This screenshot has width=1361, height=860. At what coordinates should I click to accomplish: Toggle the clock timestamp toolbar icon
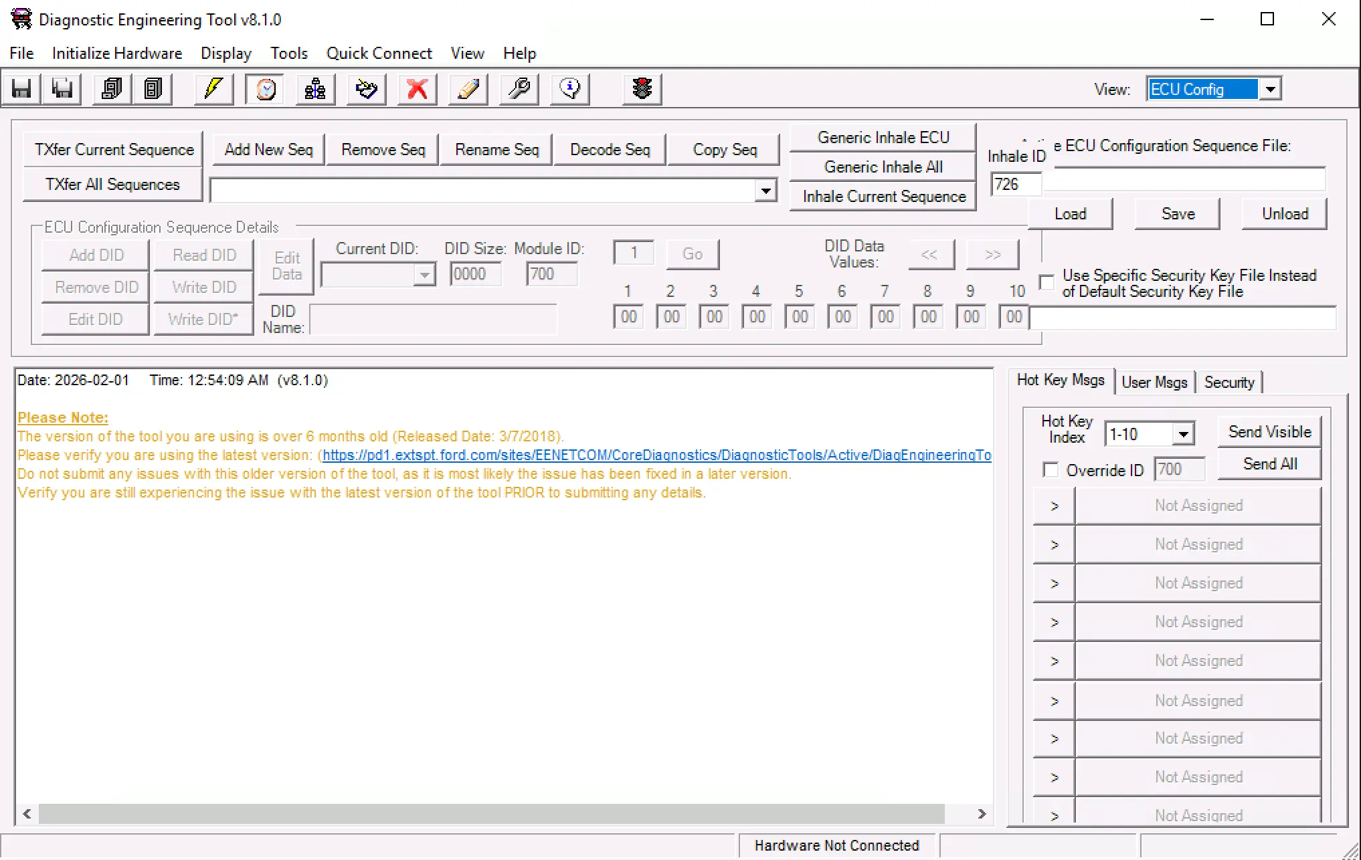[266, 89]
